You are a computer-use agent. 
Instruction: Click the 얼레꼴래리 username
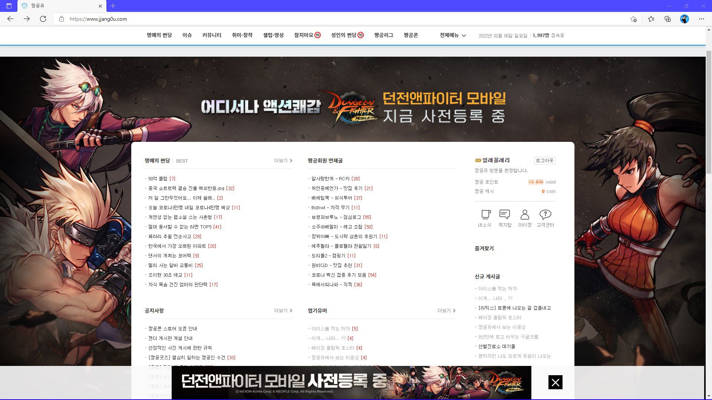pos(496,160)
